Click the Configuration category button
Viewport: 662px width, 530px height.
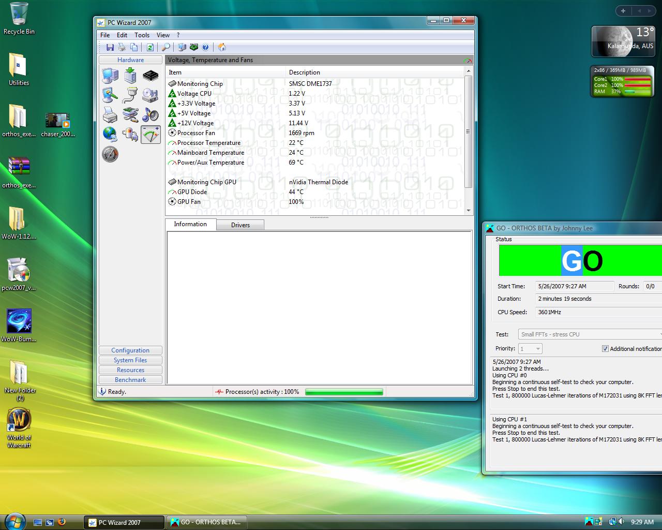tap(130, 350)
